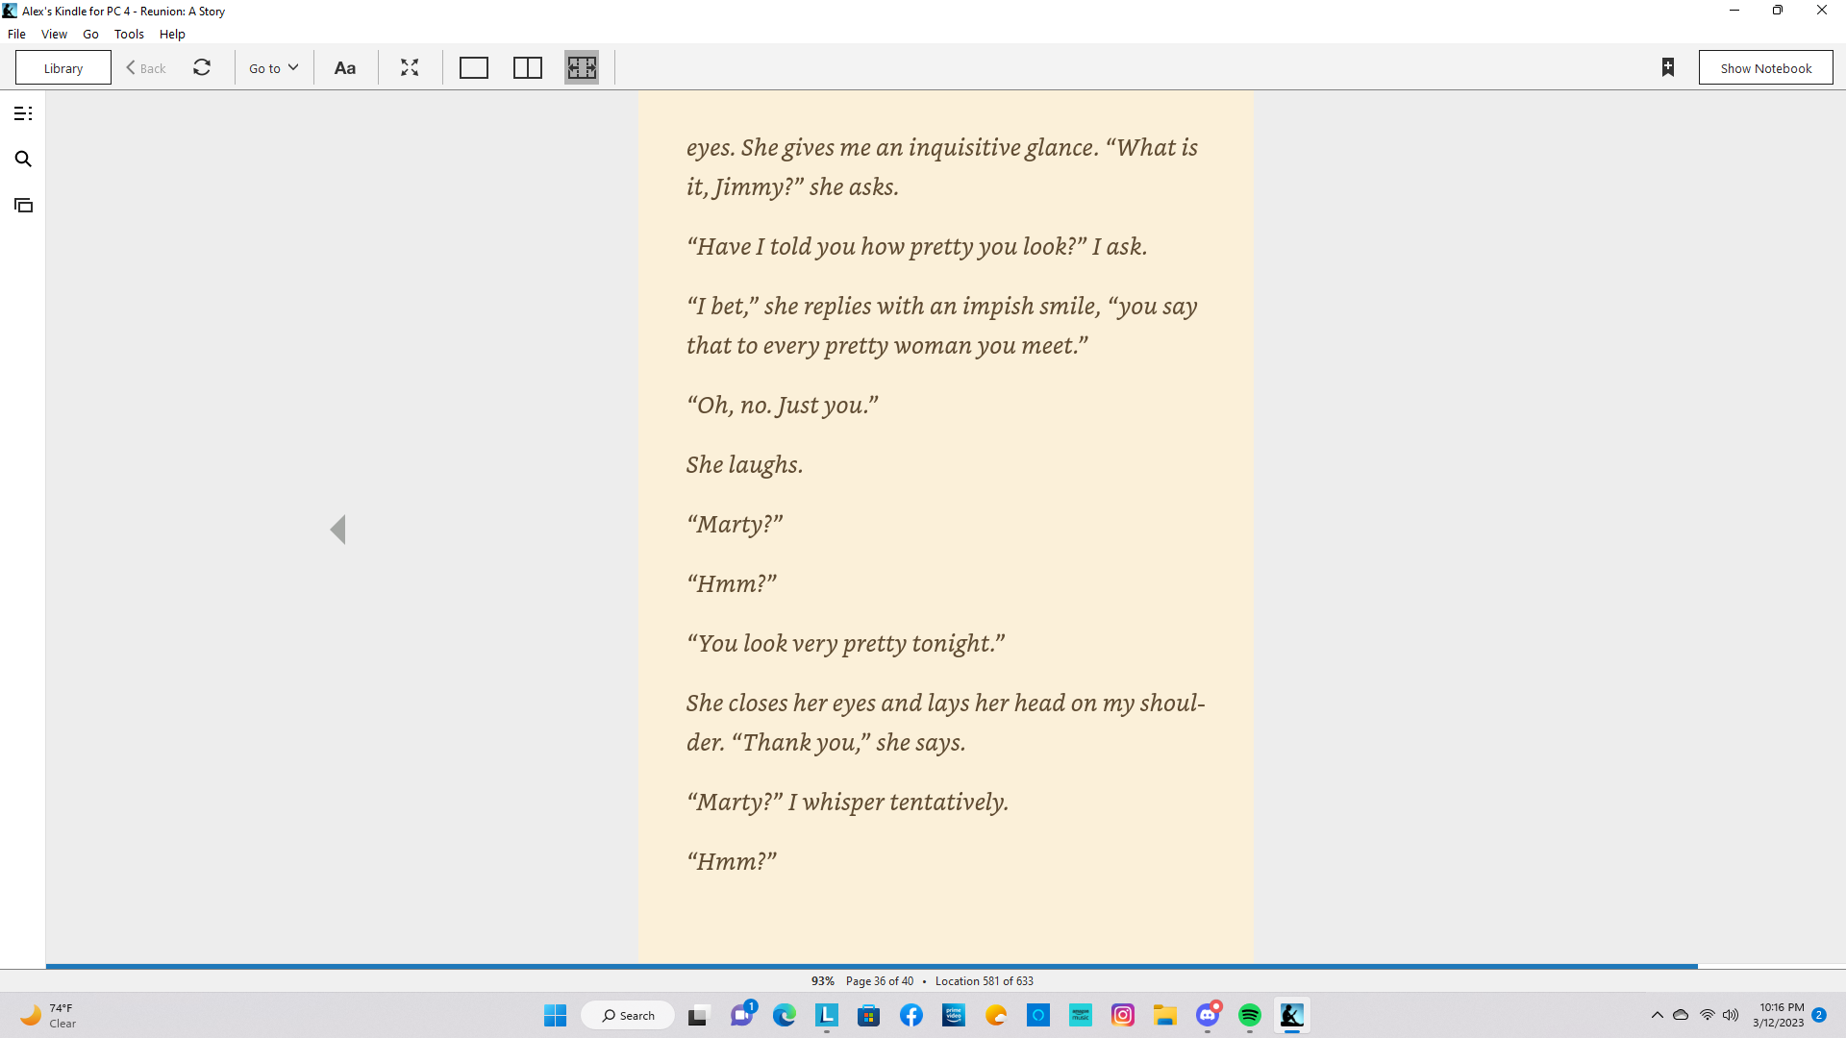Viewport: 1846px width, 1038px height.
Task: Open font settings with the Aa icon
Action: [x=344, y=68]
